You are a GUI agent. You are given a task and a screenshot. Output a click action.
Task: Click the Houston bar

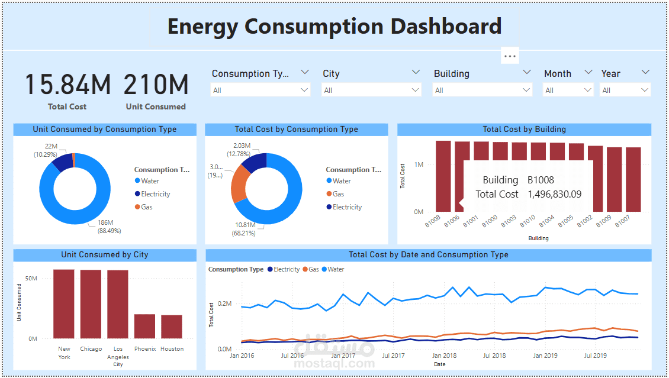[172, 327]
